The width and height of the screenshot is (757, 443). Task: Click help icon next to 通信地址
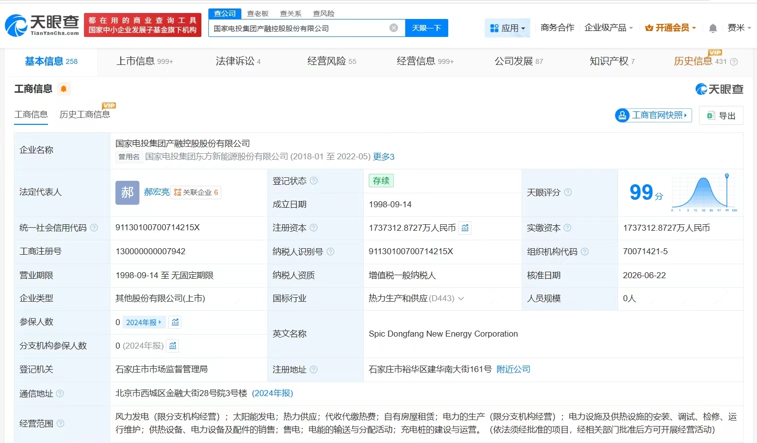click(x=60, y=394)
